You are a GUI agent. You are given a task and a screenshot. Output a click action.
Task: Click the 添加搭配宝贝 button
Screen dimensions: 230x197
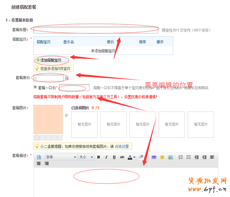coord(49,60)
